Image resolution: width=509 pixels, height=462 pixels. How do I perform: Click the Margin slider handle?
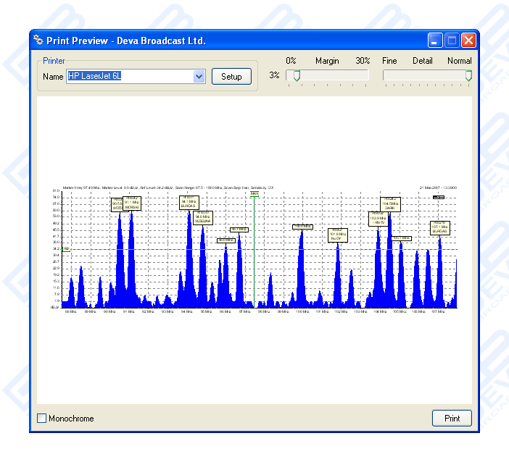296,75
